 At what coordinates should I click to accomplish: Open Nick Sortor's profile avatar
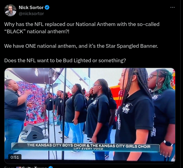click(10, 10)
